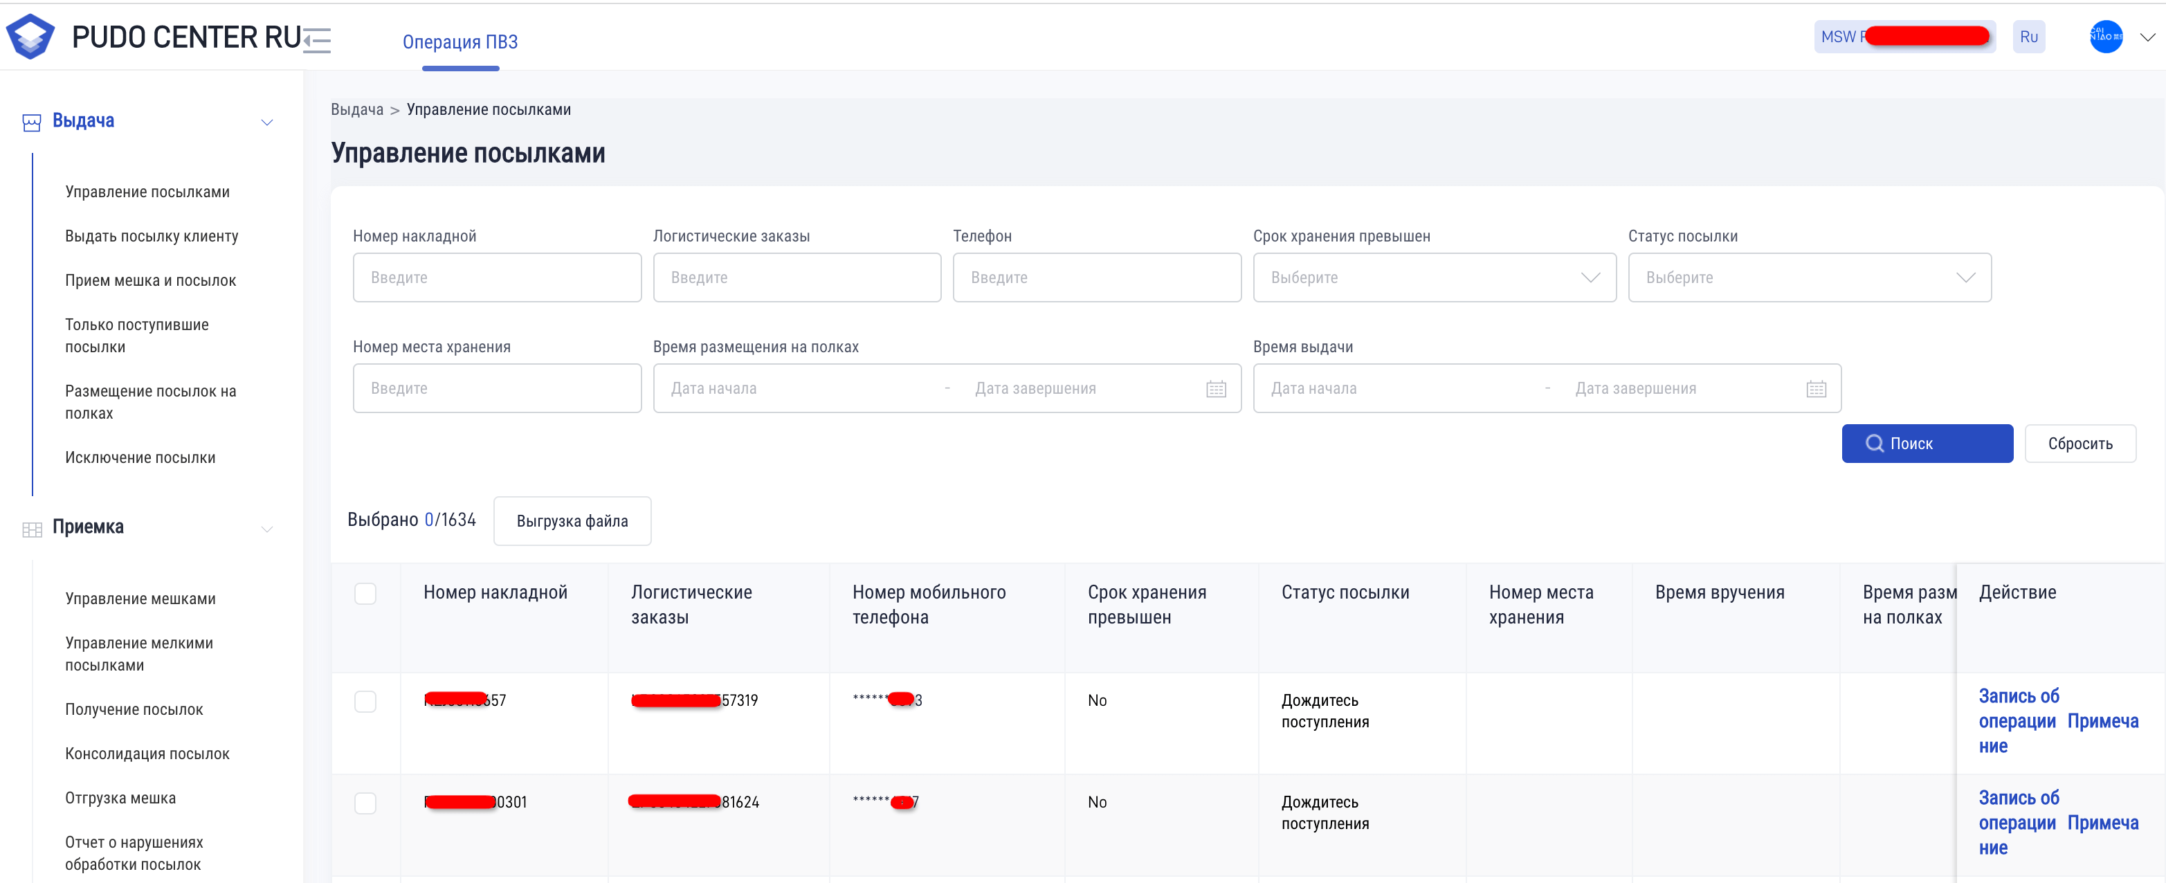The height and width of the screenshot is (883, 2166).
Task: Toggle the select-all checkbox in table header
Action: [x=365, y=594]
